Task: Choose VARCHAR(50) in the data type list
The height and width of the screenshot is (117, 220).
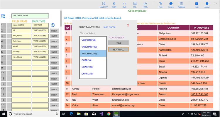Action: pos(93,40)
